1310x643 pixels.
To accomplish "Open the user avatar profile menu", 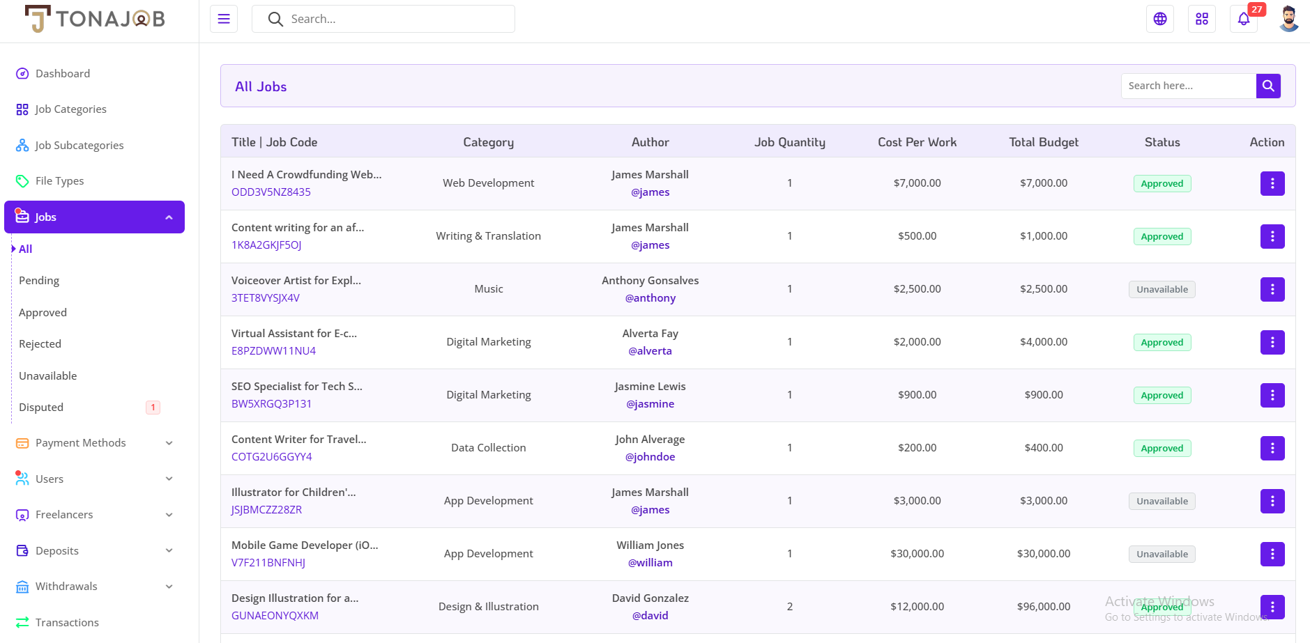I will [x=1289, y=19].
